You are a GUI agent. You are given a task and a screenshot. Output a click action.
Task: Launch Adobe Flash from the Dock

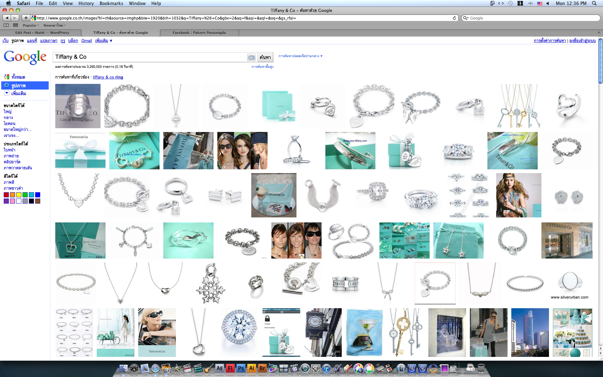coord(230,368)
